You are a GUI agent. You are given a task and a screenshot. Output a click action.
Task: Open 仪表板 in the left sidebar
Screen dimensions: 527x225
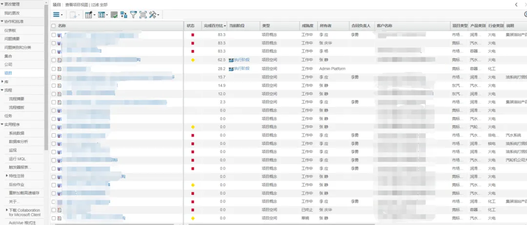click(11, 31)
